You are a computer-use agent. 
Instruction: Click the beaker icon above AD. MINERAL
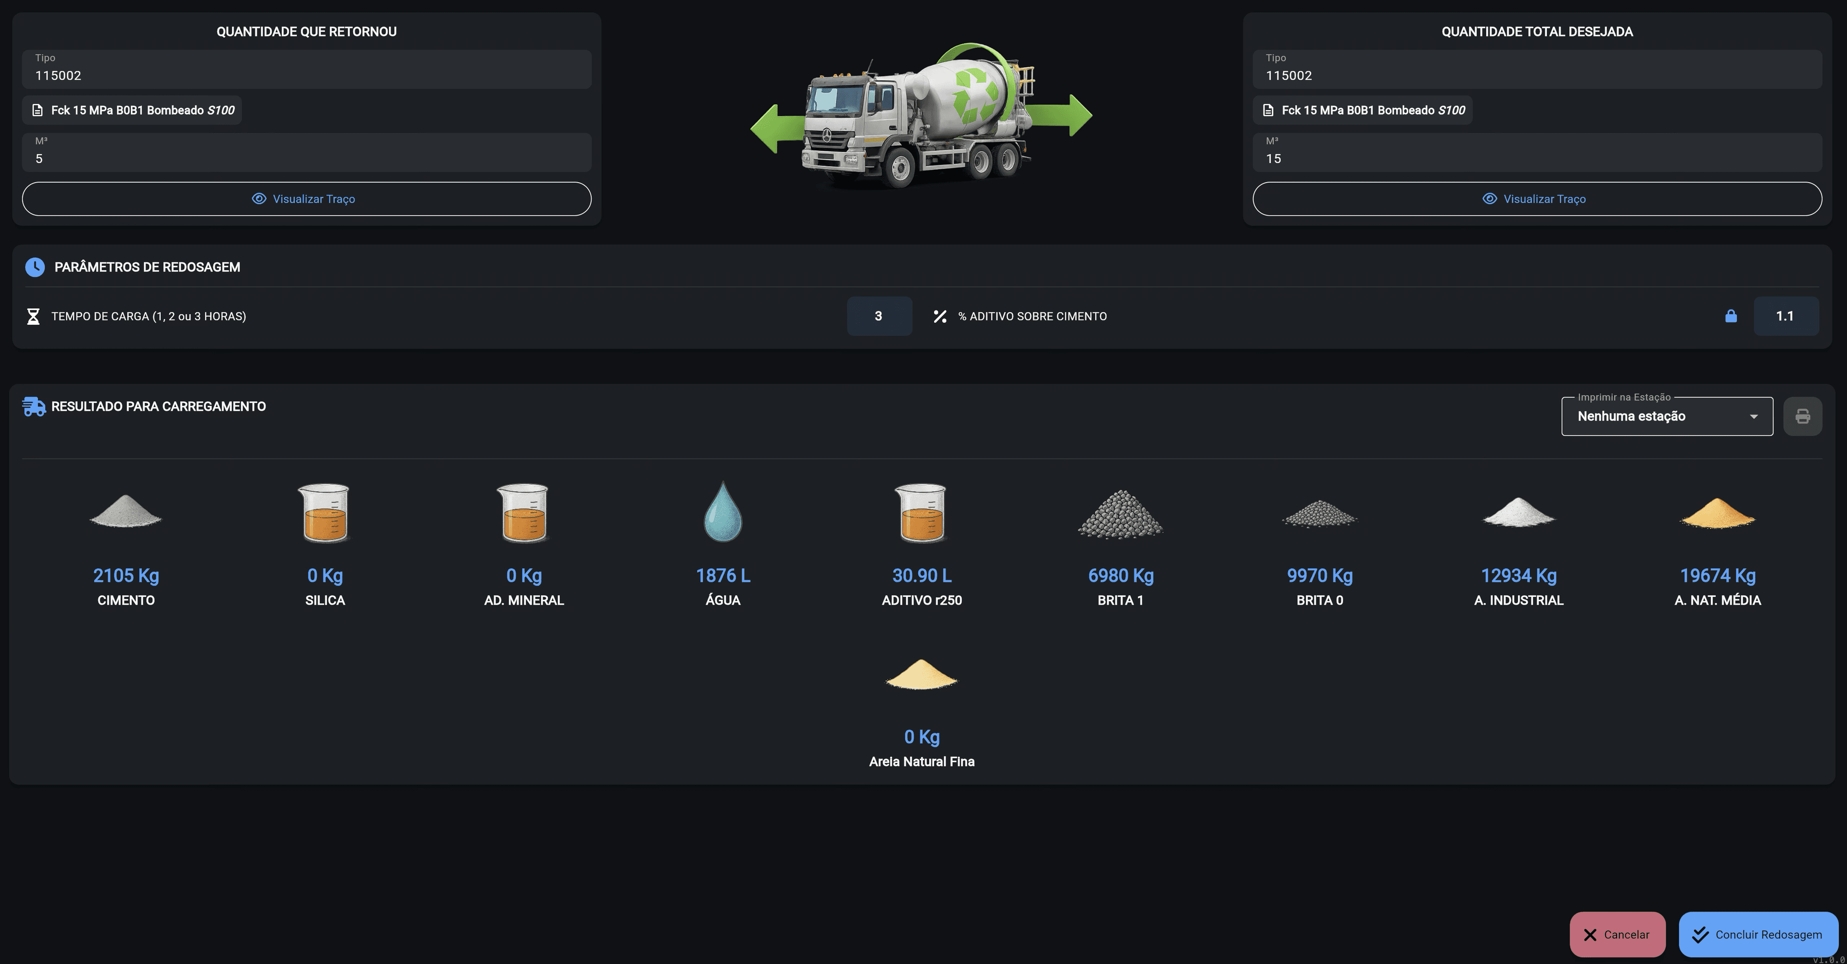click(x=523, y=513)
